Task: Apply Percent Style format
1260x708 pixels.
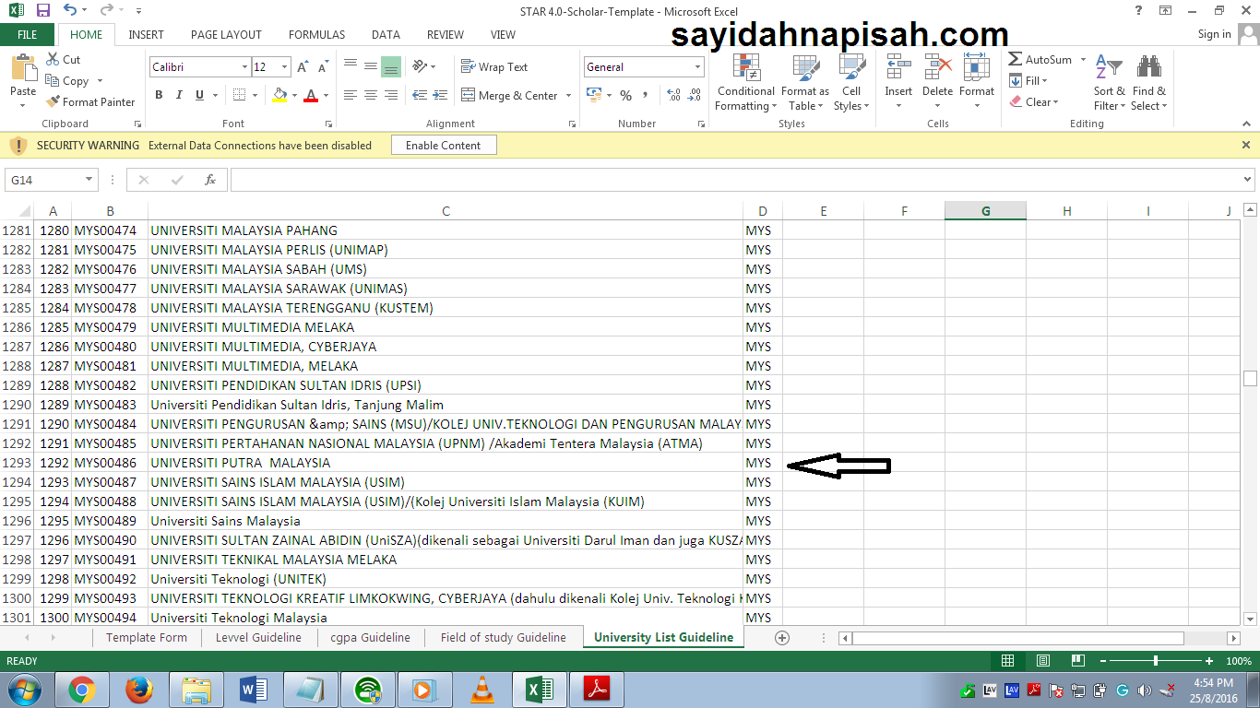Action: [x=625, y=95]
